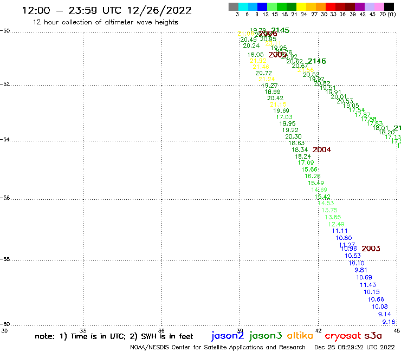Click the blue value 11.43
Screen dimensions: 401x352
click(x=368, y=285)
